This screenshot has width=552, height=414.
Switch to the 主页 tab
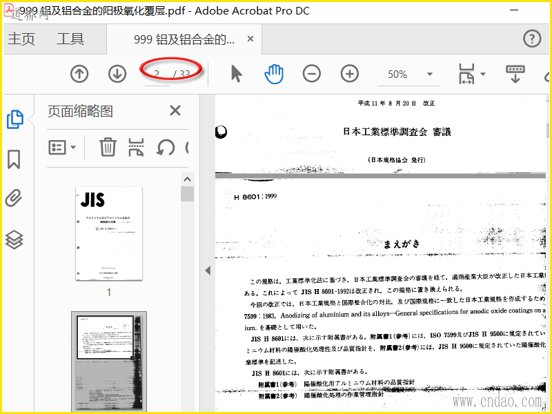point(21,39)
